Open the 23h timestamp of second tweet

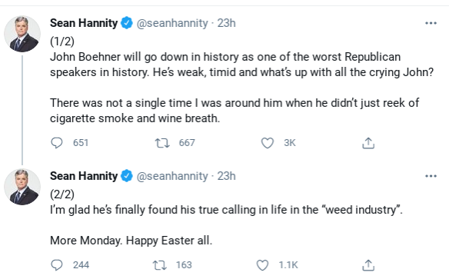tap(226, 176)
